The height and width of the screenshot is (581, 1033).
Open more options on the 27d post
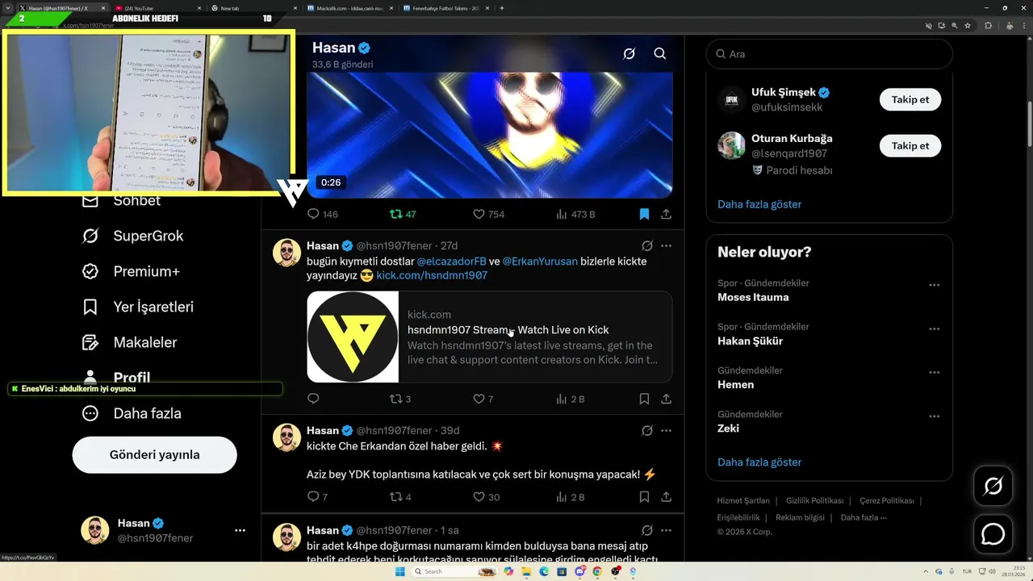[666, 245]
